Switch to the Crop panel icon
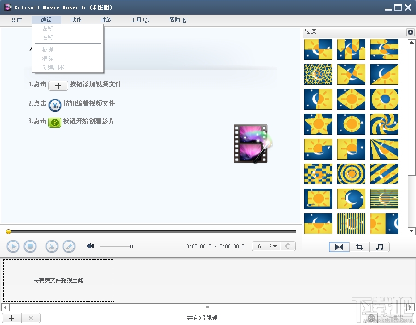The width and height of the screenshot is (416, 325). [359, 247]
